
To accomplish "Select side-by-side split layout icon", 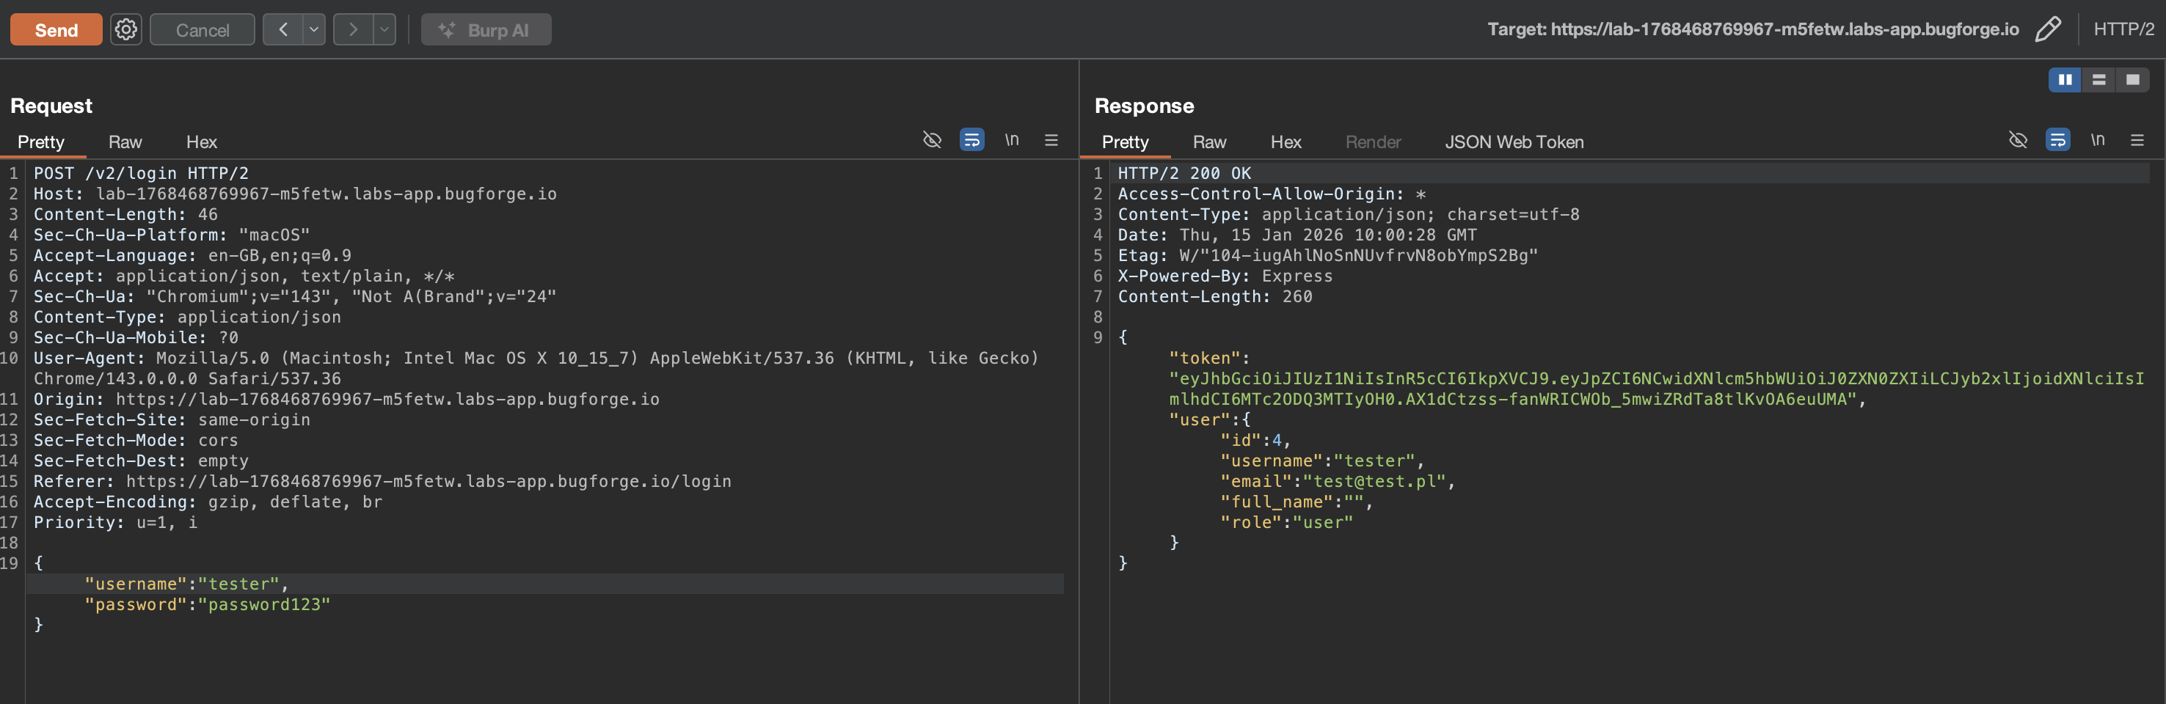I will pos(2064,80).
